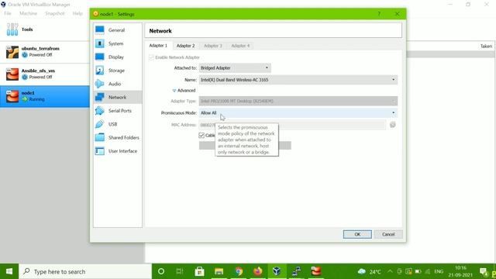Click taskbar search box
This screenshot has height=279, width=496.
click(85, 271)
